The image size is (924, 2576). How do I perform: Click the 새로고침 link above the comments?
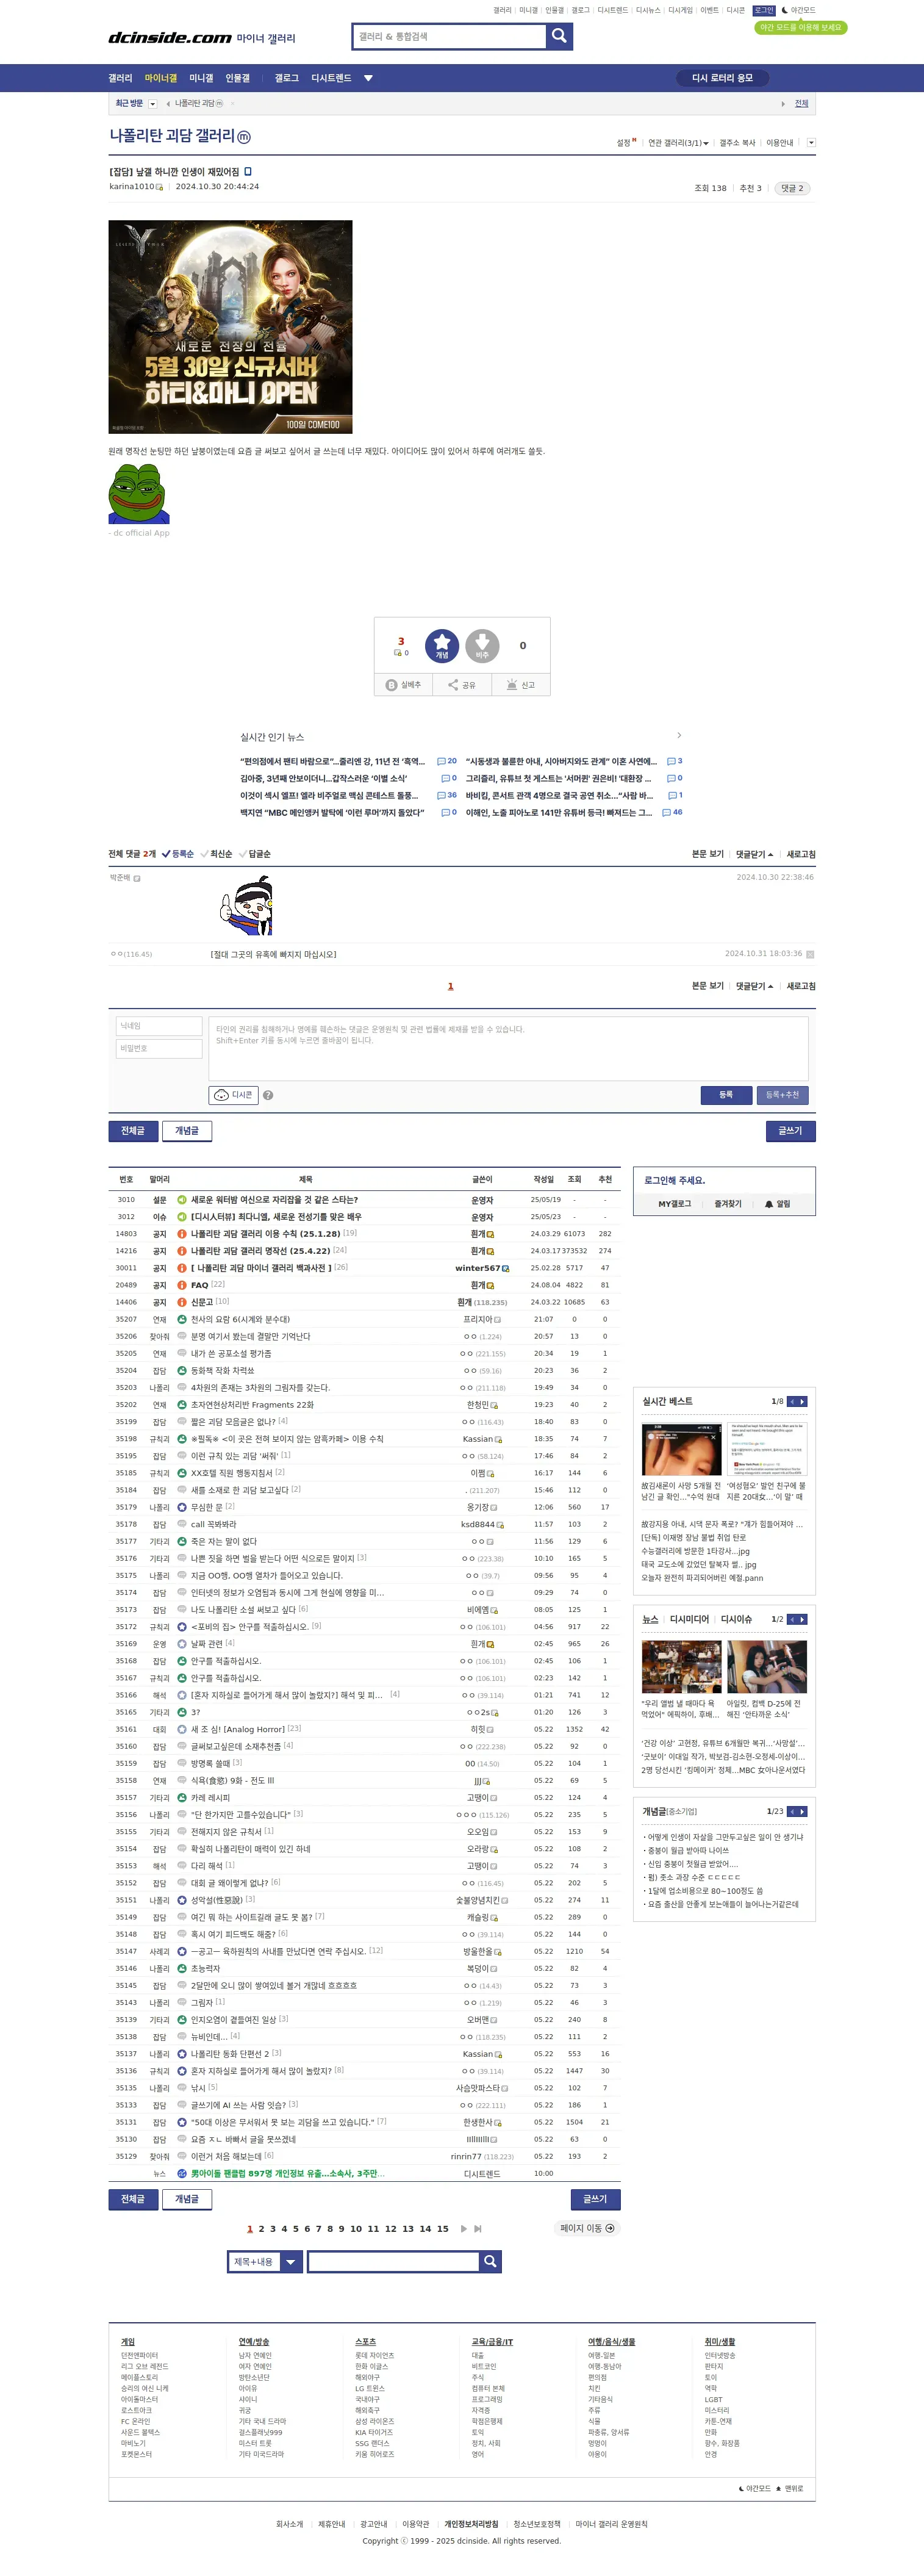[x=801, y=854]
